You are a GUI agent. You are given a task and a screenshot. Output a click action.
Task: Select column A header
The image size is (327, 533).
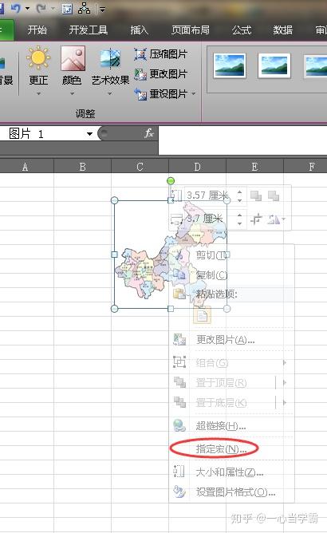26,167
